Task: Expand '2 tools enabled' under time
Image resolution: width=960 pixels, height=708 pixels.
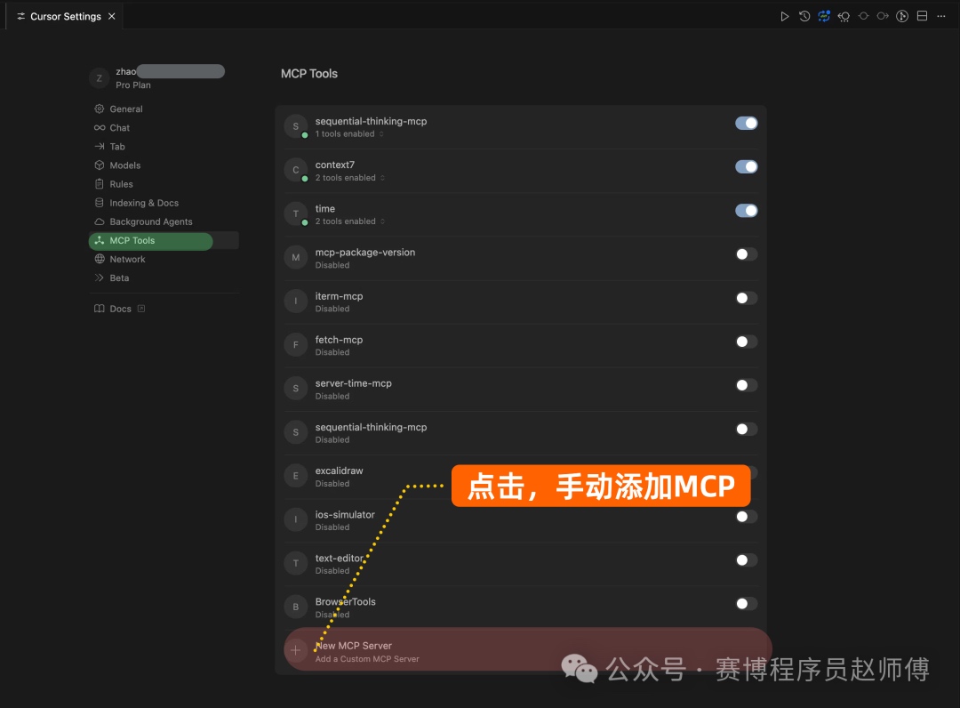Action: tap(350, 221)
